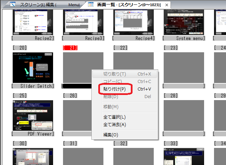Click the Slider Switch screen thumbnail
The height and width of the screenshot is (165, 226).
click(33, 68)
